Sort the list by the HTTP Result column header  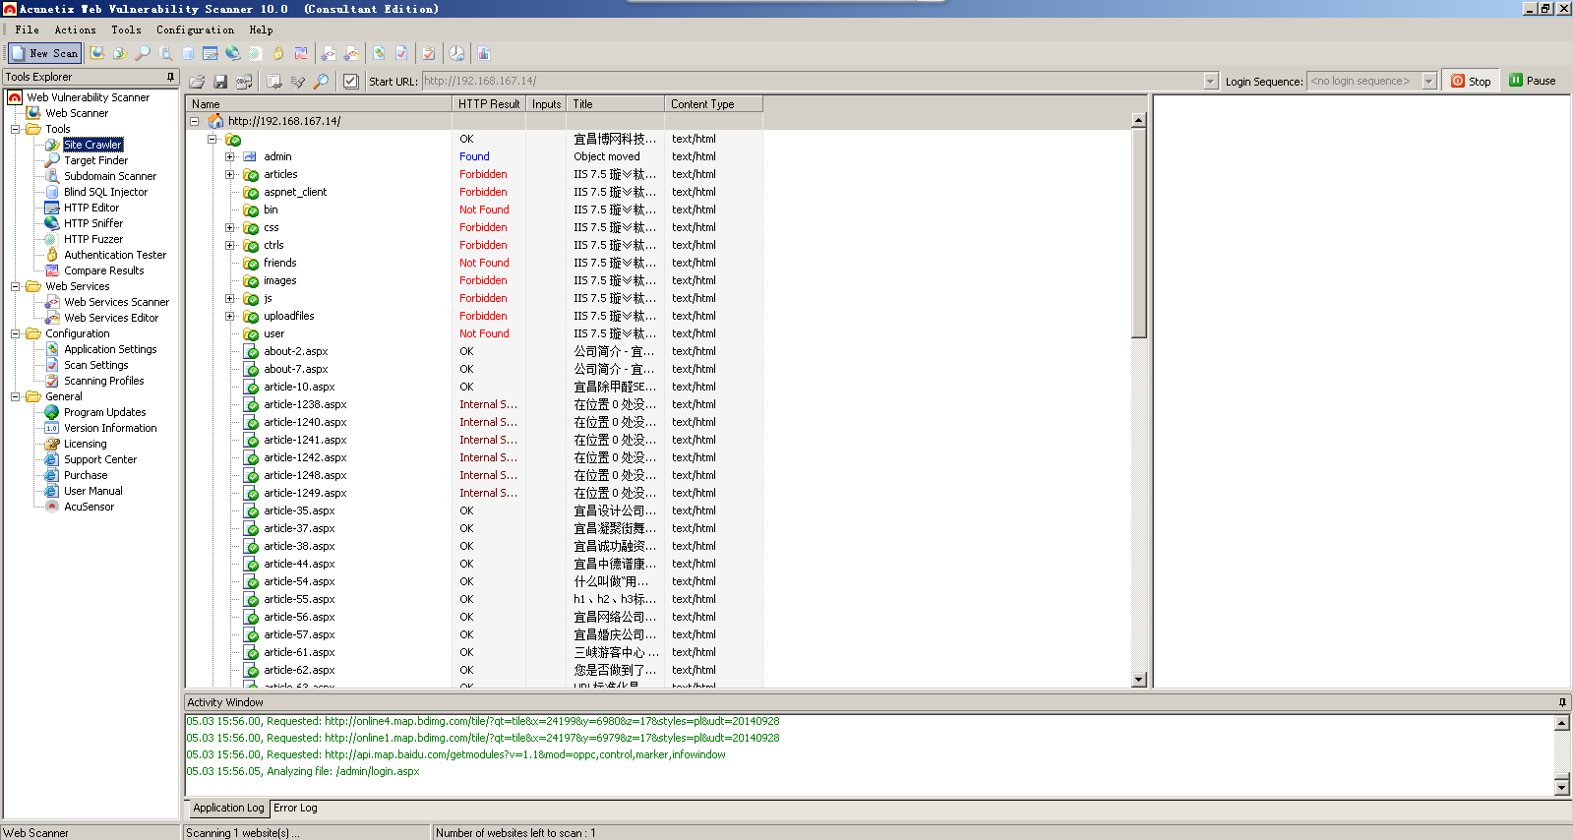(x=489, y=104)
